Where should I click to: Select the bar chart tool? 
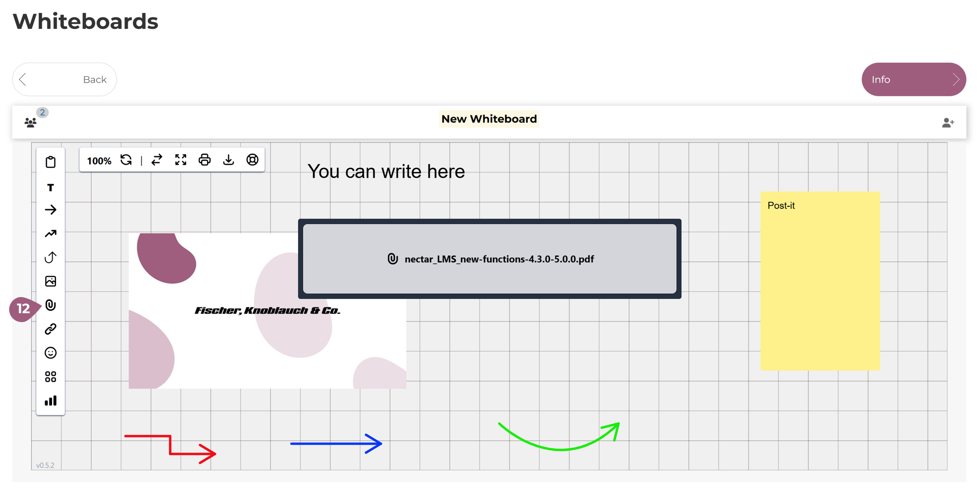[x=51, y=401]
